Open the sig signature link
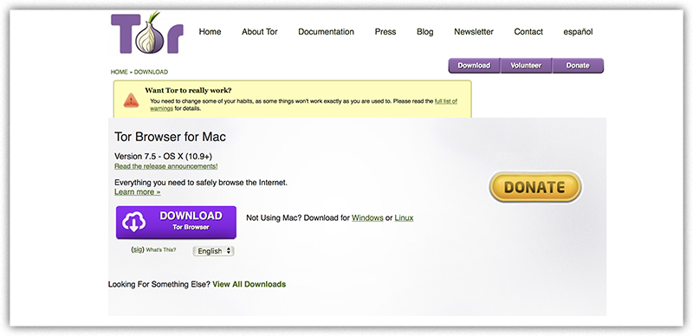 click(x=138, y=249)
